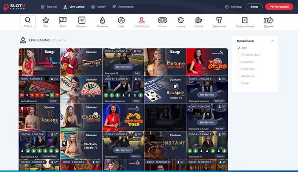This screenshot has width=298, height=172.
Task: Click Bet Behind on Blackjack 2 Azure
Action: point(207,122)
